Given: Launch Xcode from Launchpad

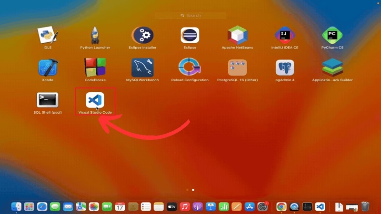Looking at the screenshot, I should [x=47, y=68].
